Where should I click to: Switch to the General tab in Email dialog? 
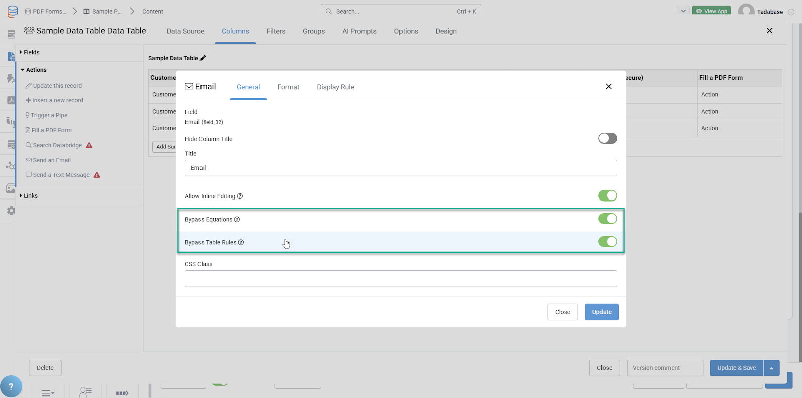pos(248,87)
